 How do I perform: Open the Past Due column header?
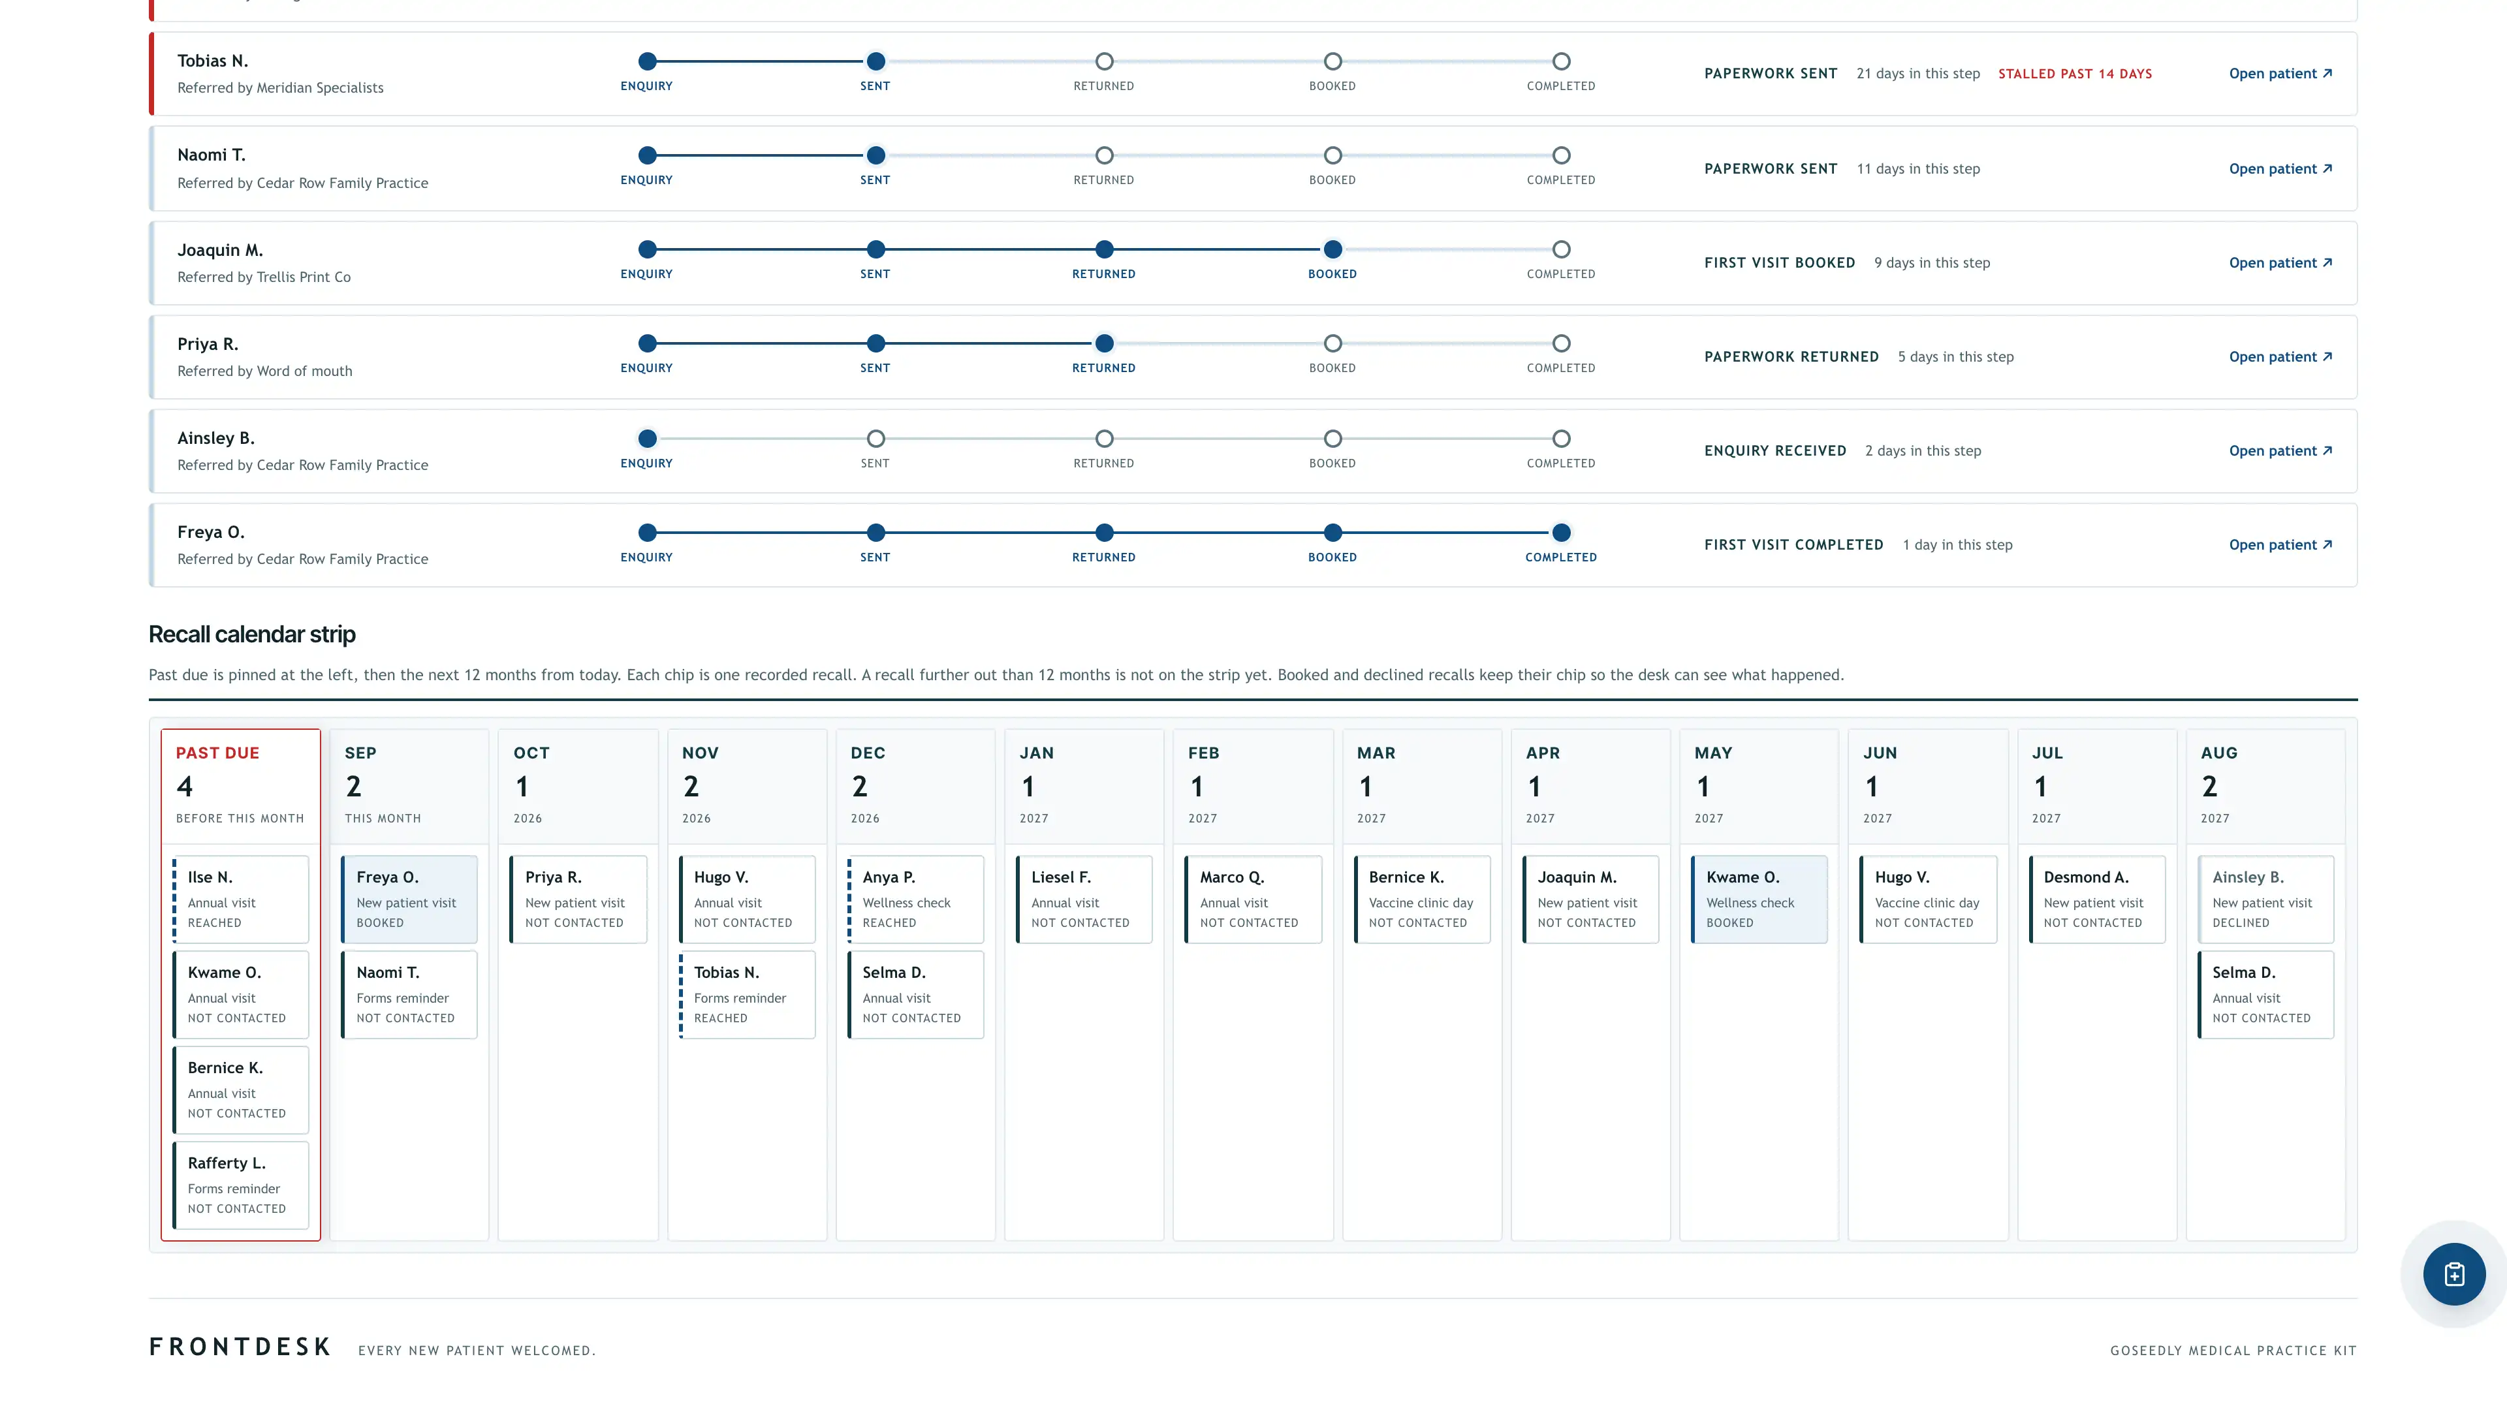click(240, 786)
